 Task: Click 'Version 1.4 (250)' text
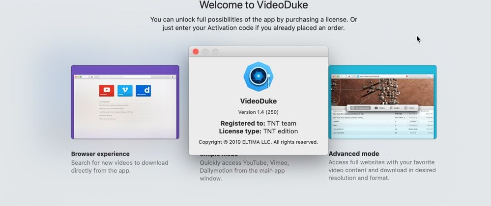(259, 112)
